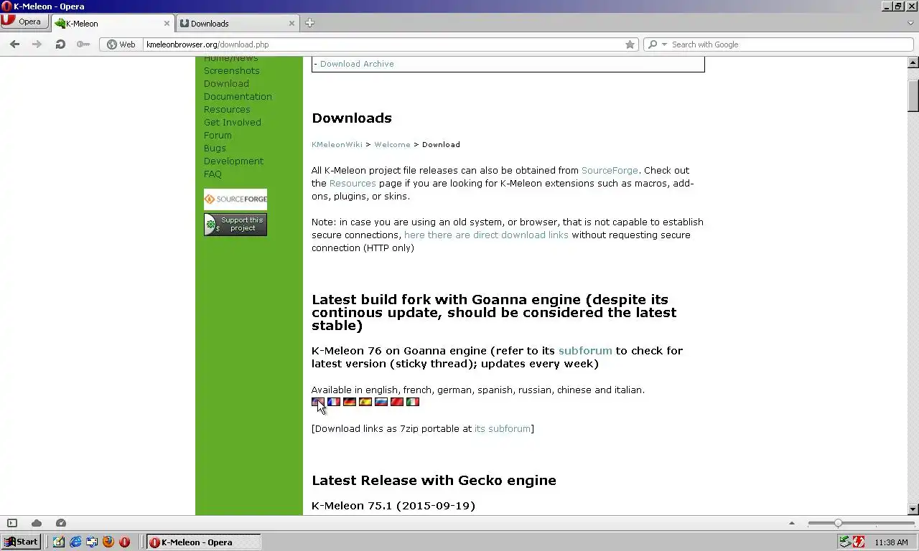Click the Support this project button
The image size is (919, 551).
(x=235, y=225)
